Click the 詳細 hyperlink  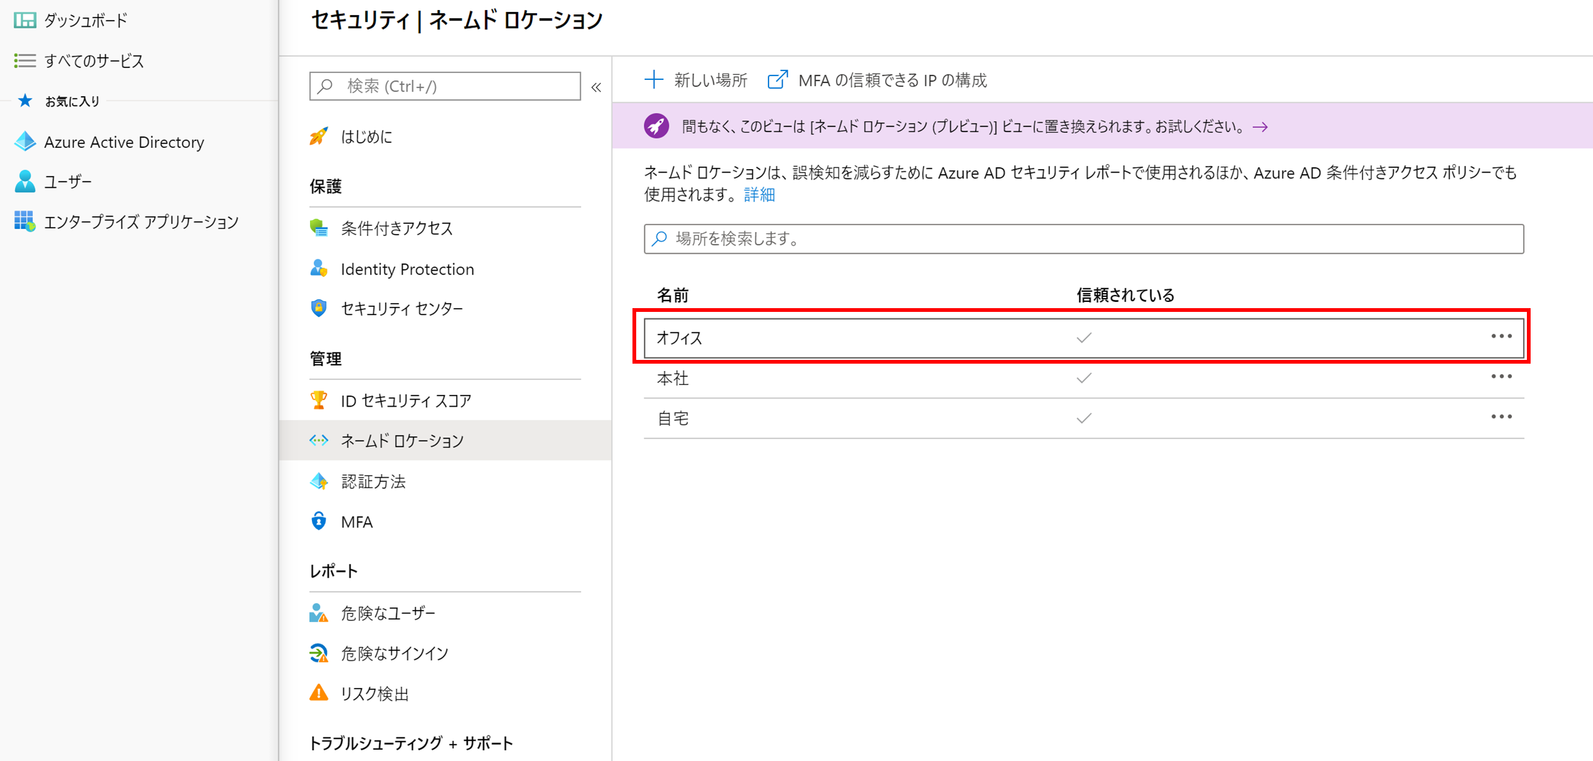(759, 195)
